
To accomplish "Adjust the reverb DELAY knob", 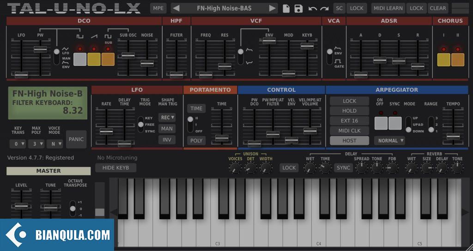I will [442, 168].
